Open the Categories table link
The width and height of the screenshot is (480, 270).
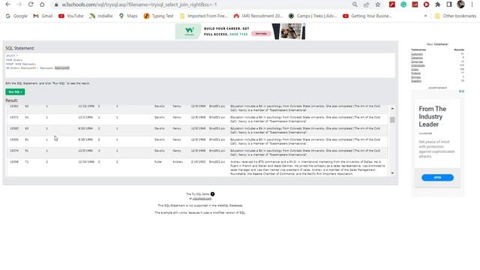click(417, 58)
